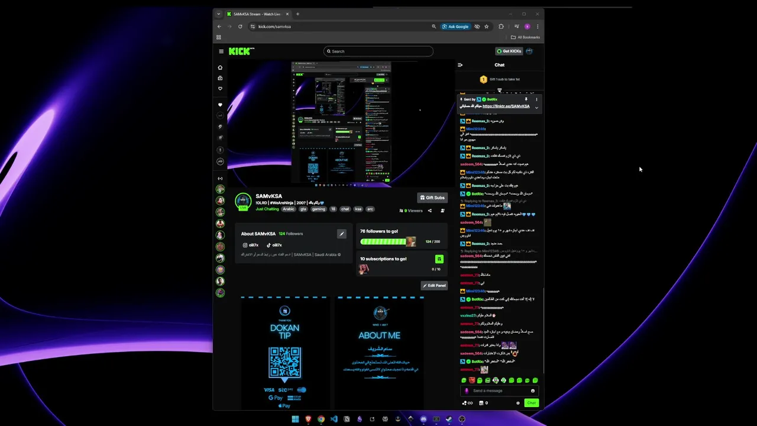Open the Chrome tab search dropdown
The height and width of the screenshot is (426, 757).
tap(218, 14)
